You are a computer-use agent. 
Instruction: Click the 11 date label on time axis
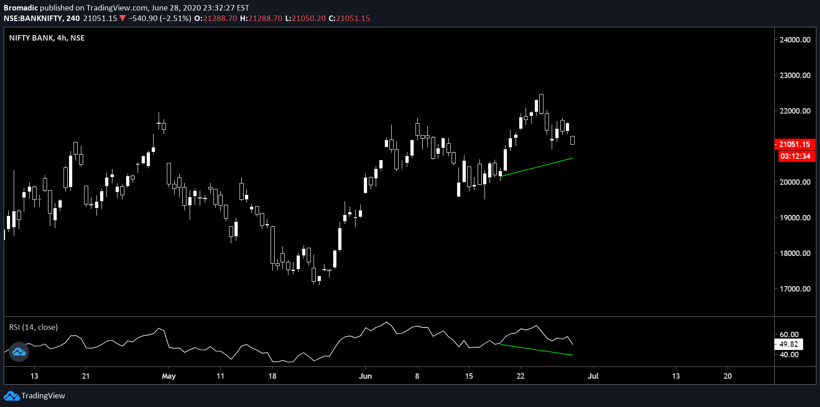click(x=220, y=376)
